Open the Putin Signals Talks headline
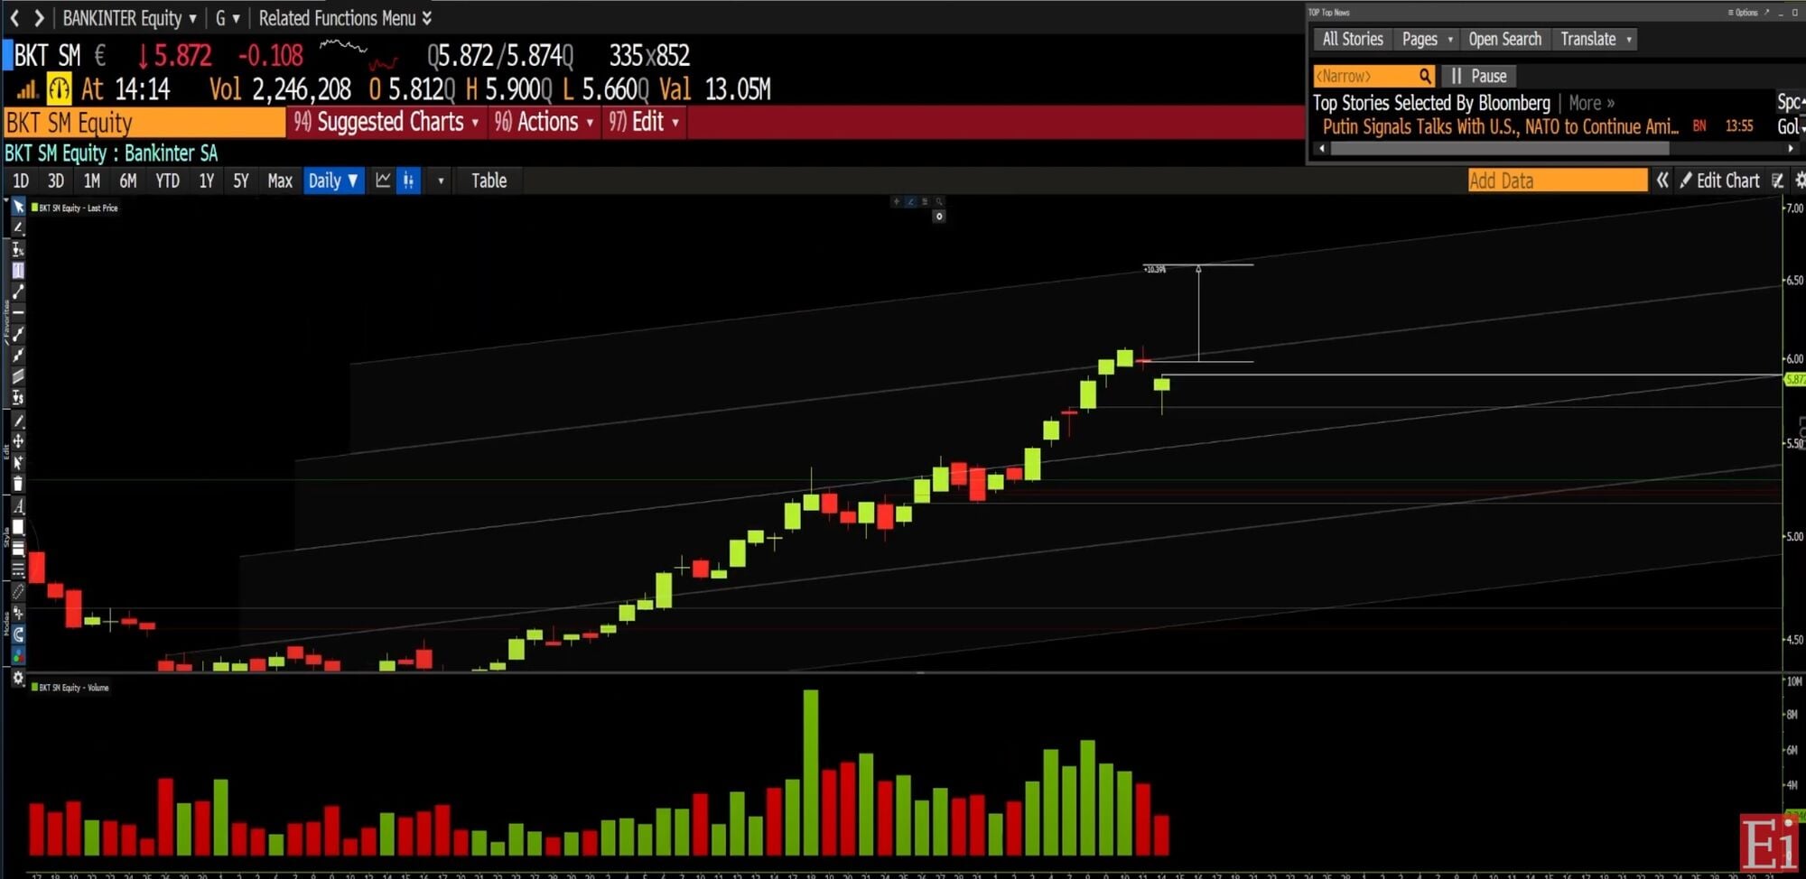1806x879 pixels. click(x=1500, y=126)
